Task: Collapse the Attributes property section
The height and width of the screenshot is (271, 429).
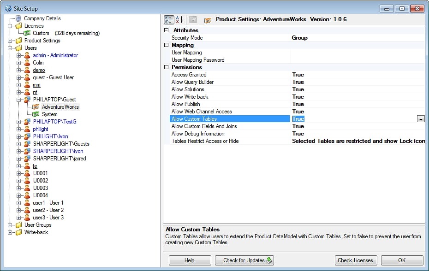Action: tap(167, 30)
